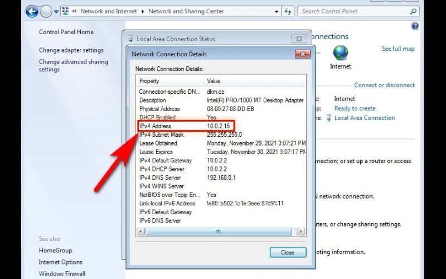This screenshot has height=279, width=446.
Task: Open the address bar history dropdown
Action: point(277,11)
